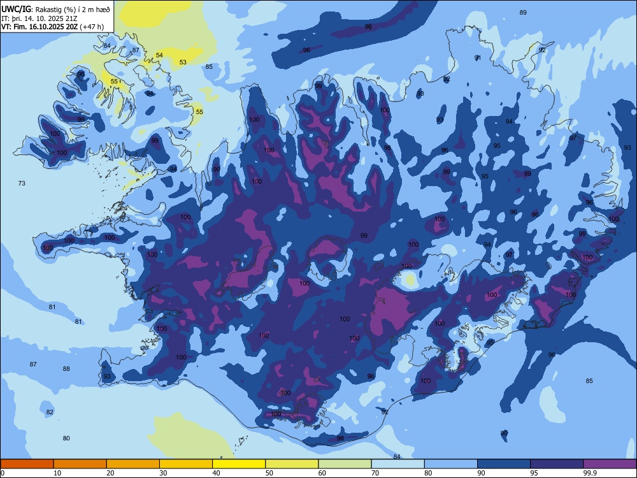Click the dark orange 0–10 legend swatch
This screenshot has width=637, height=478.
click(27, 464)
